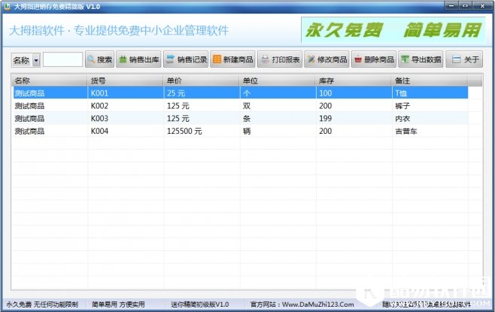495x312 pixels.
Task: Sort by 备注 column header
Action: pos(430,80)
